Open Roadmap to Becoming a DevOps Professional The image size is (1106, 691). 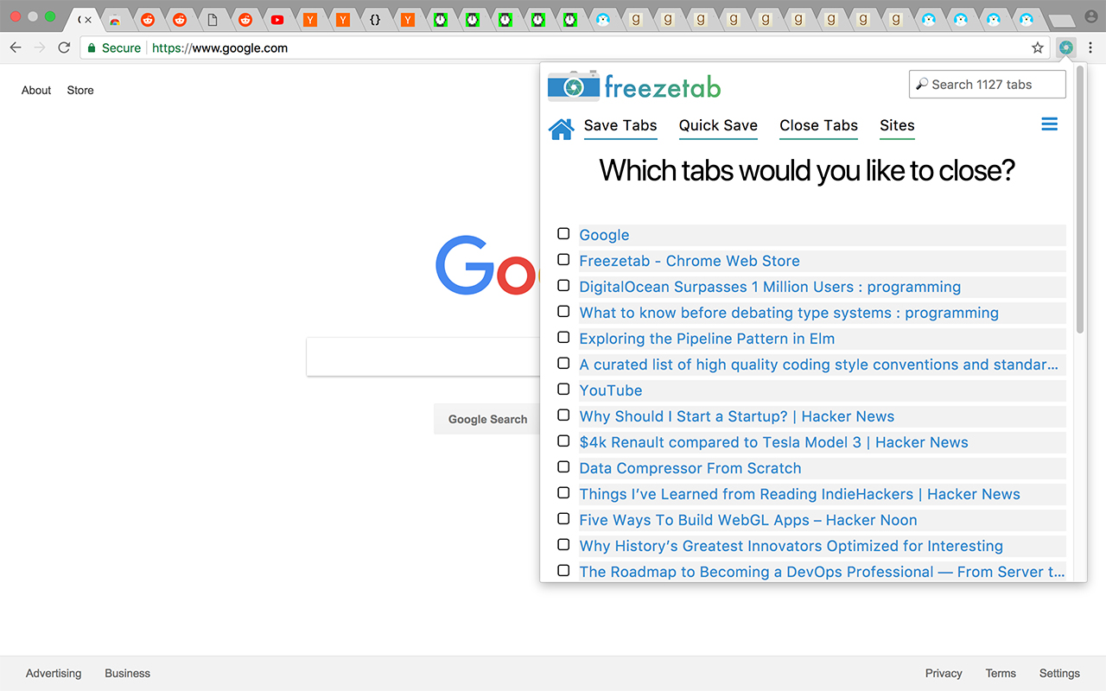[x=822, y=572]
